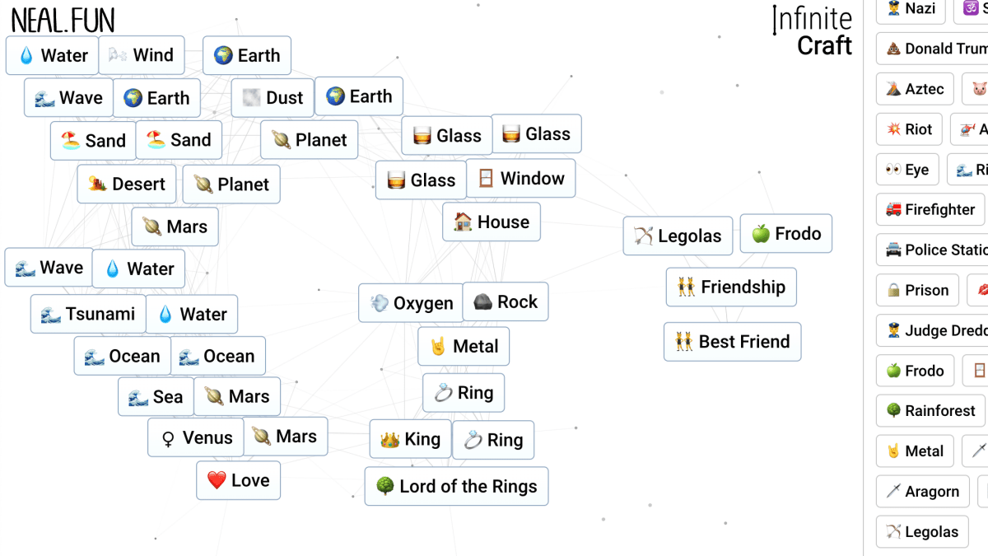Click the fire truck icon beside Firefighter
The image size is (988, 556).
[893, 210]
